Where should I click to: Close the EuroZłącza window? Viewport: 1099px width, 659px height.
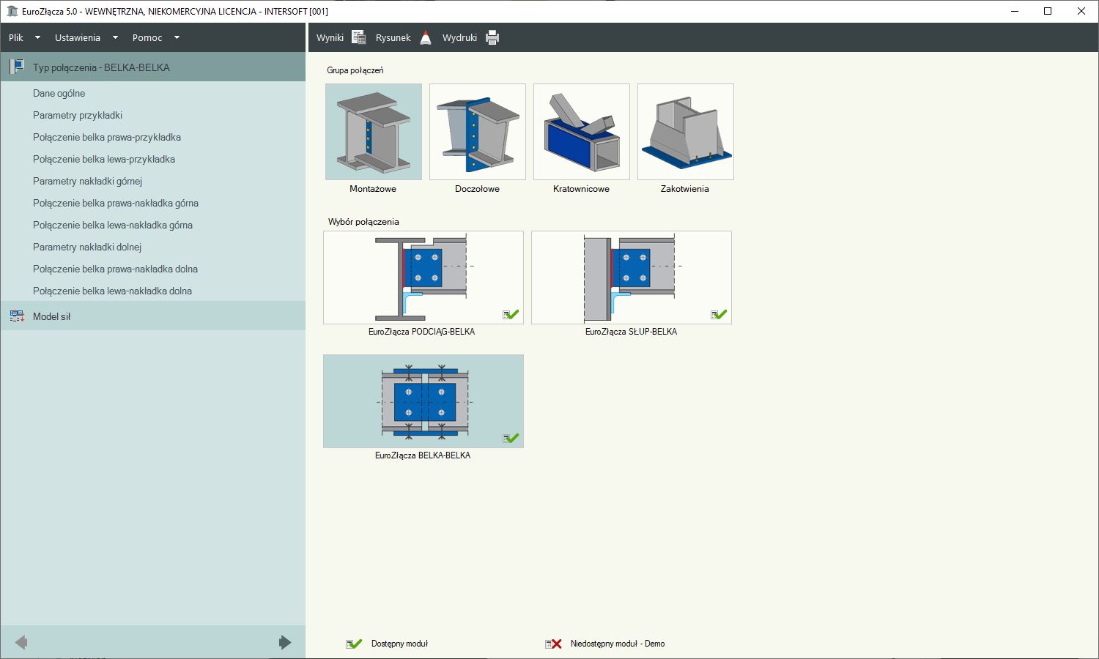pyautogui.click(x=1081, y=11)
